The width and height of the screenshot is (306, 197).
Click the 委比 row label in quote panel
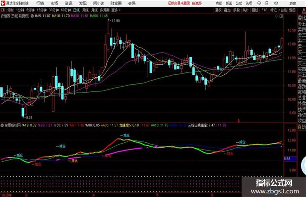point(302,18)
